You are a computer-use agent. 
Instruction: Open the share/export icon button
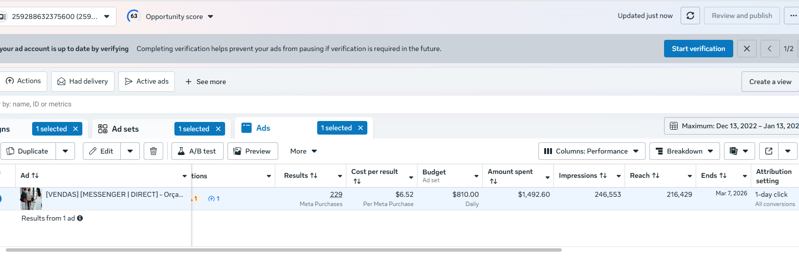pyautogui.click(x=769, y=151)
